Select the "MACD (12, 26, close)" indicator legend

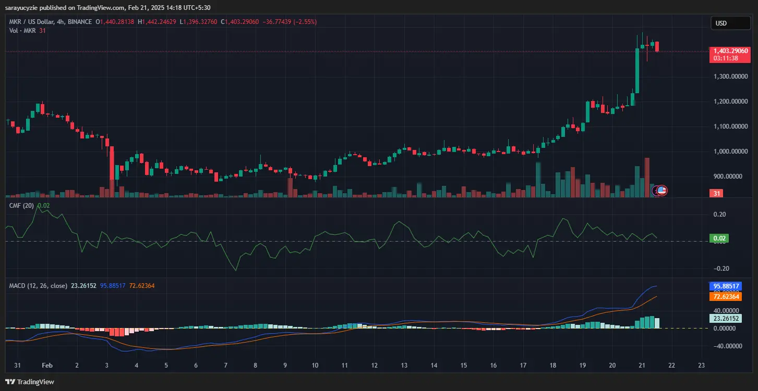[x=39, y=285]
